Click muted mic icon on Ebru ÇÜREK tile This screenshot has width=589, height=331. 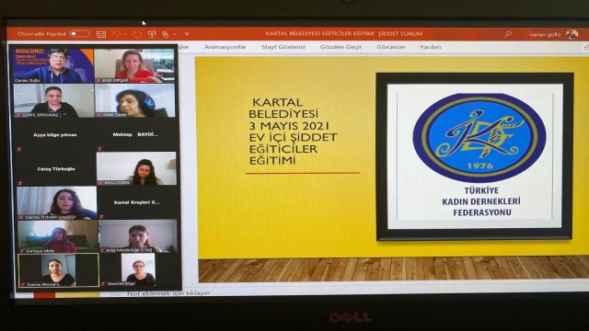(x=100, y=183)
